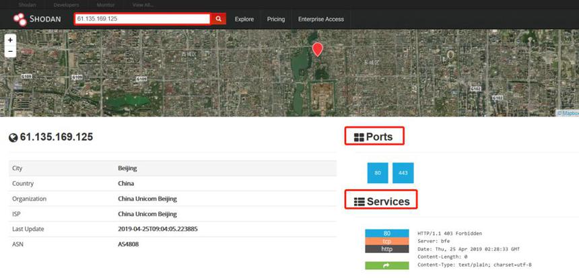The image size is (579, 278).
Task: Click the Ports grid icon
Action: pos(359,137)
